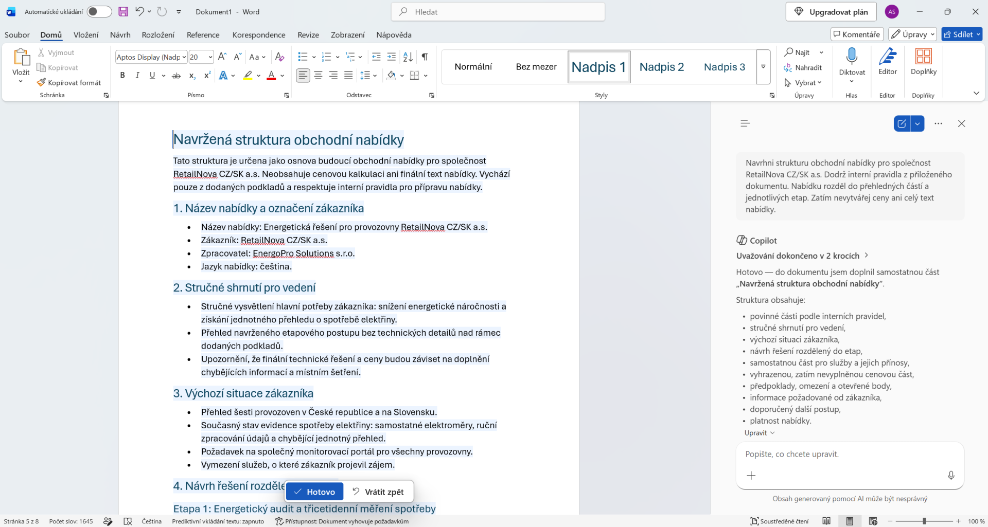Switch to Revize tab

pos(308,35)
